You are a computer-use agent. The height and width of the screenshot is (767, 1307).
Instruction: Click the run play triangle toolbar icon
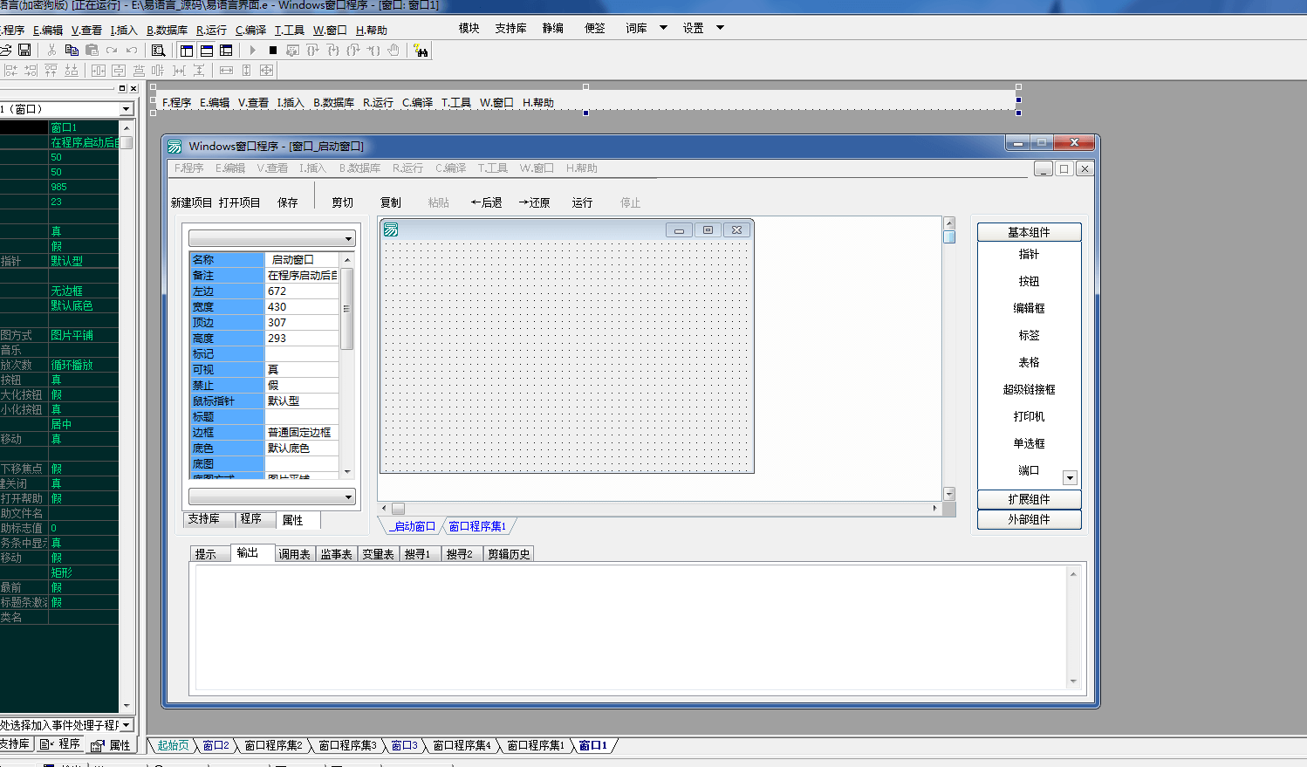(x=253, y=51)
